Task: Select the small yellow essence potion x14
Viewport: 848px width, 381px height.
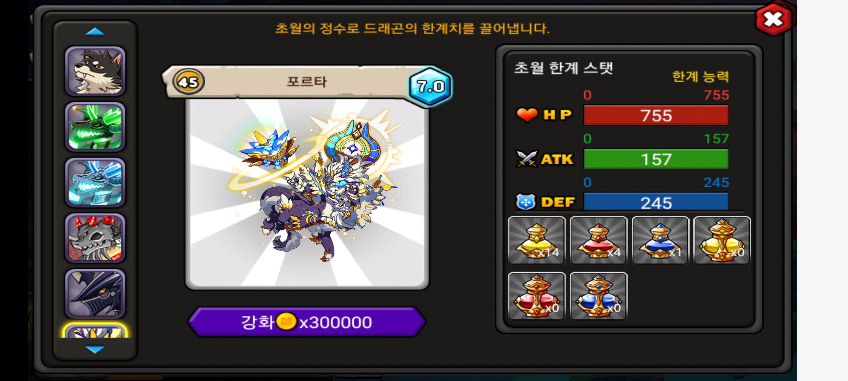Action: tap(537, 240)
